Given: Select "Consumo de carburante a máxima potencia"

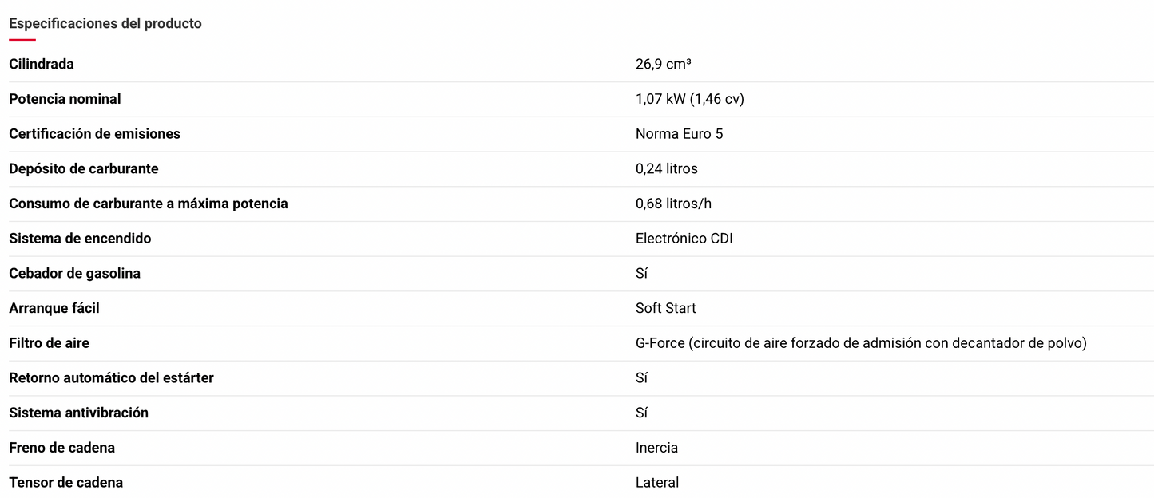Looking at the screenshot, I should coord(148,204).
